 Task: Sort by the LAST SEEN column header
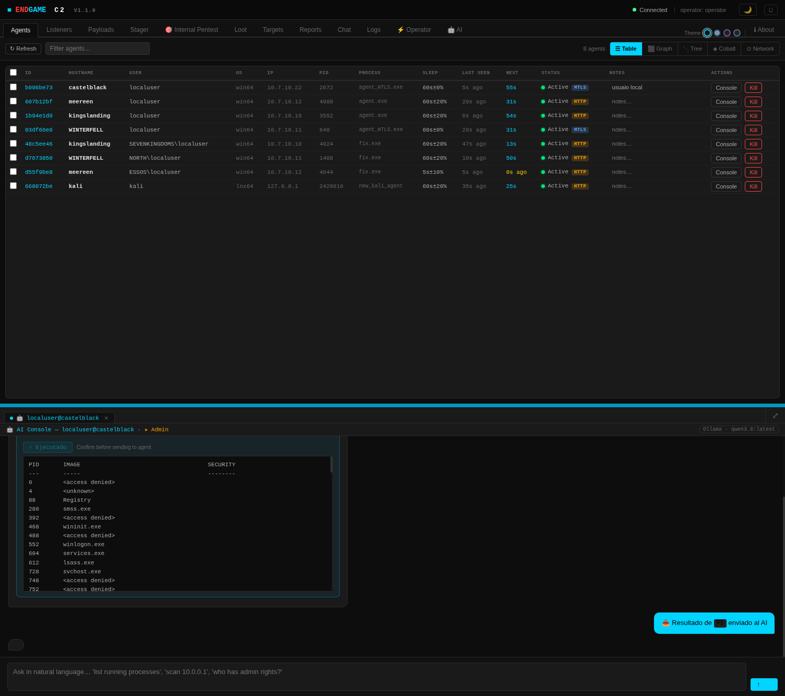(475, 73)
